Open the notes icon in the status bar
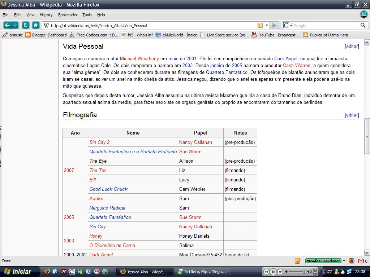 298,261
